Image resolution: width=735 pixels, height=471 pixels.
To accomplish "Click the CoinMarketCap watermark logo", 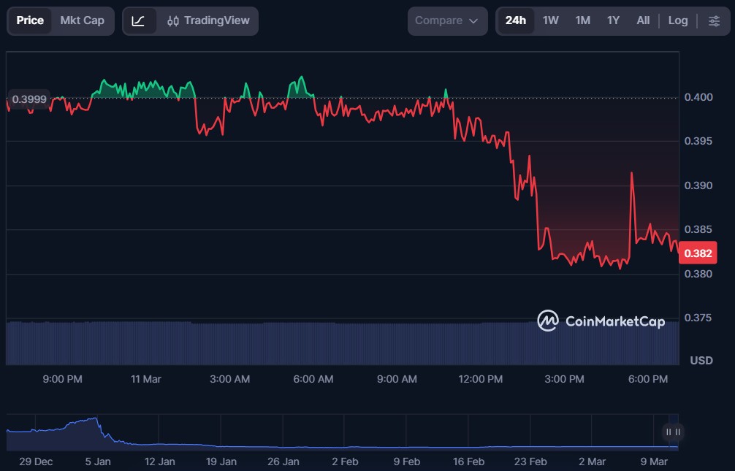I will coord(601,321).
